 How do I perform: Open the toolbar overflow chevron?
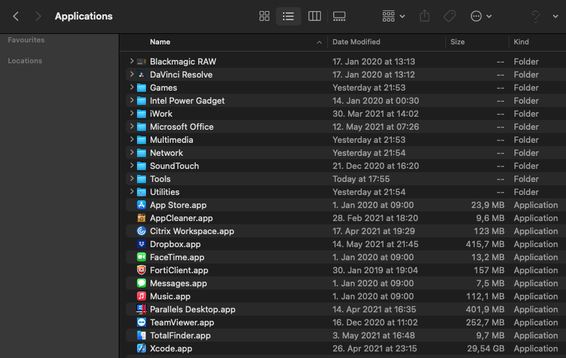(556, 16)
